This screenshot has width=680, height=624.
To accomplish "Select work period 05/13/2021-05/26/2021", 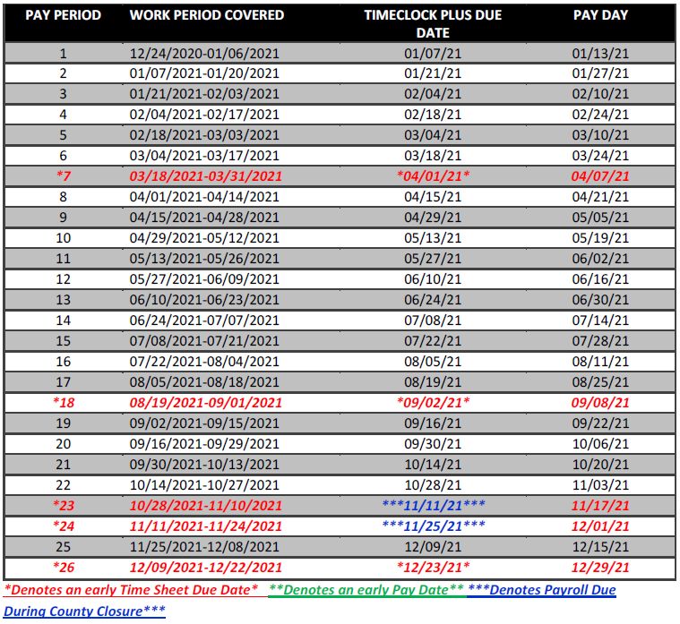I will click(204, 258).
